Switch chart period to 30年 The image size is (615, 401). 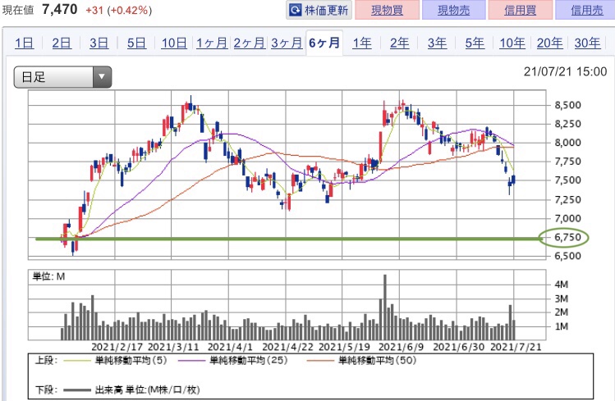click(587, 43)
